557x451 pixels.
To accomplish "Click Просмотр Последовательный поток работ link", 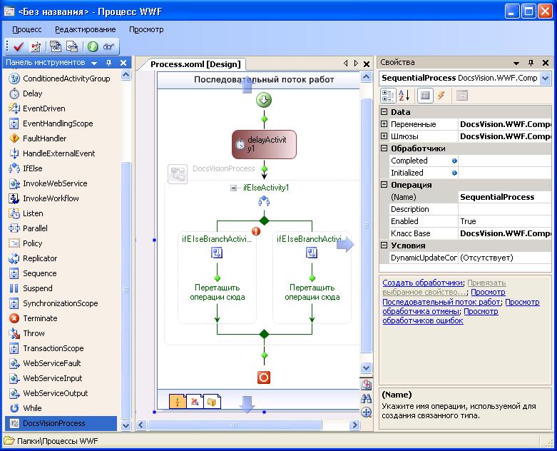I will 441,302.
